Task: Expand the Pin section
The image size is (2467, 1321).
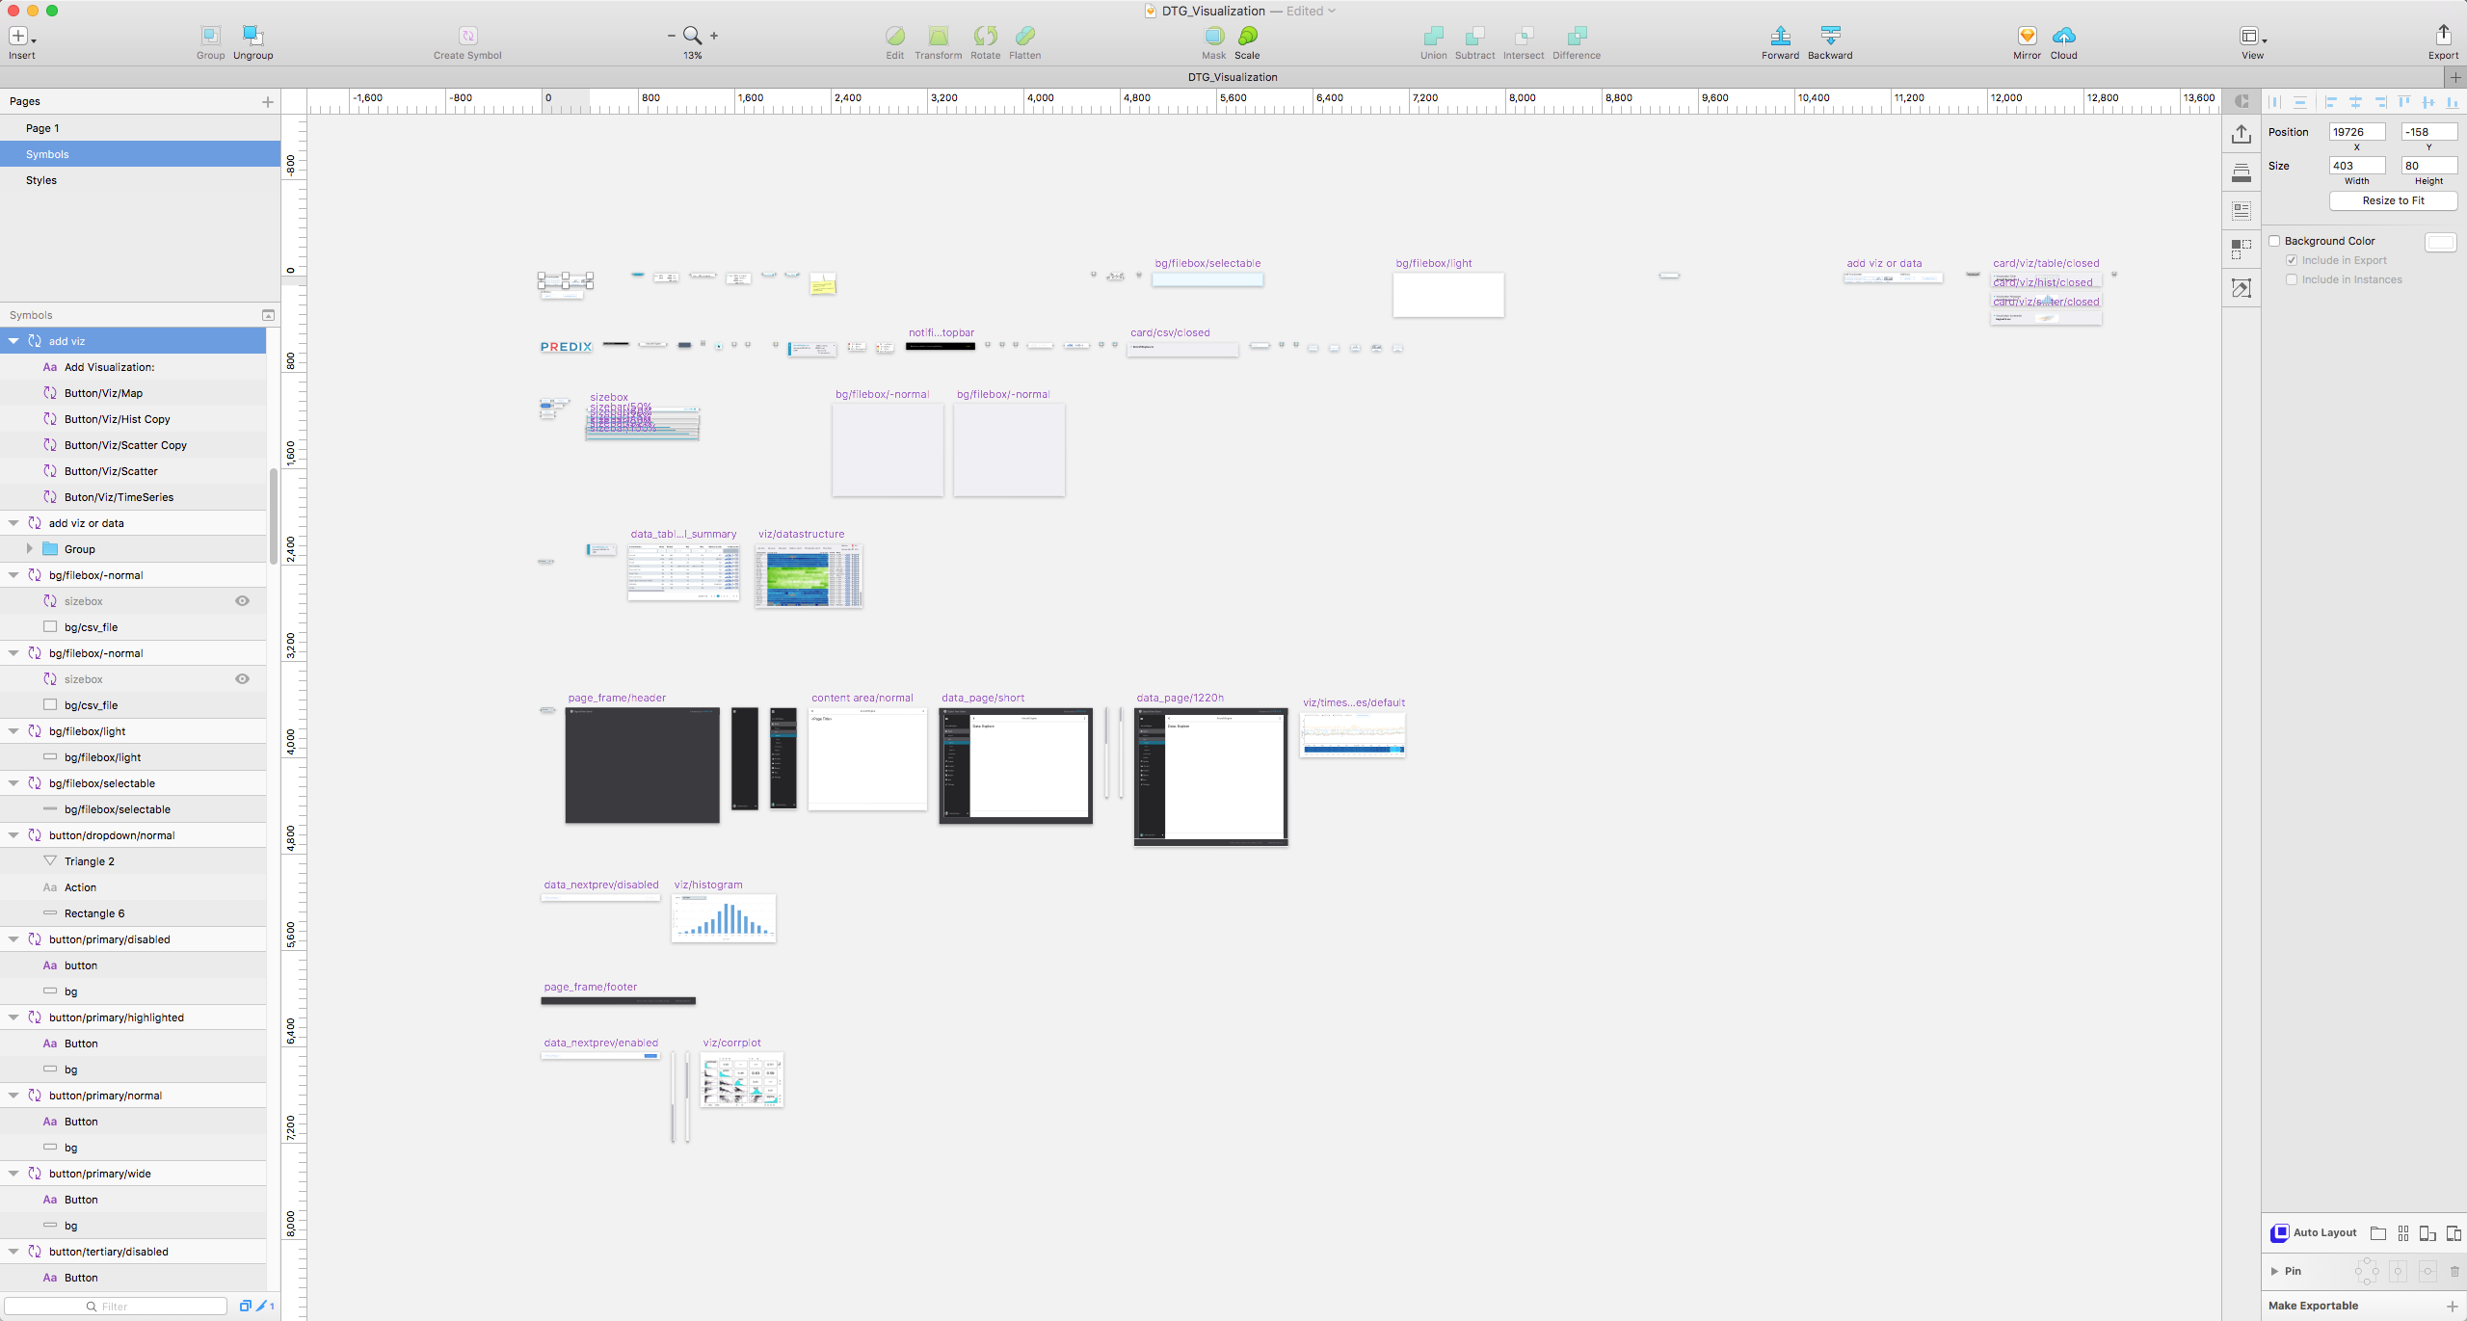Action: tap(2274, 1271)
